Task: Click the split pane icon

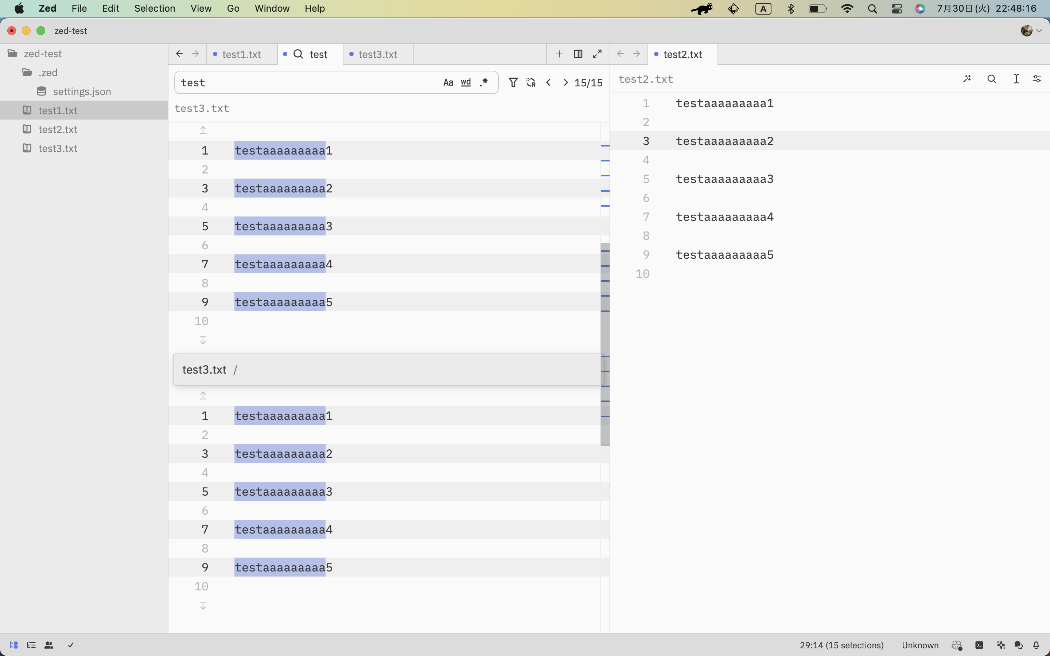Action: coord(578,54)
